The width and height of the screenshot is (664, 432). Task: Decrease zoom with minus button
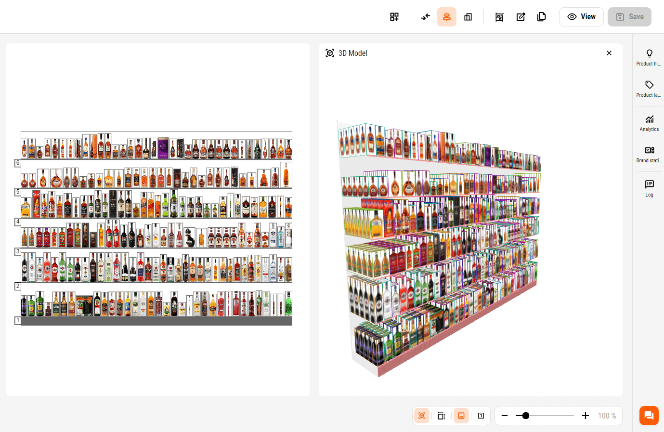pos(505,416)
